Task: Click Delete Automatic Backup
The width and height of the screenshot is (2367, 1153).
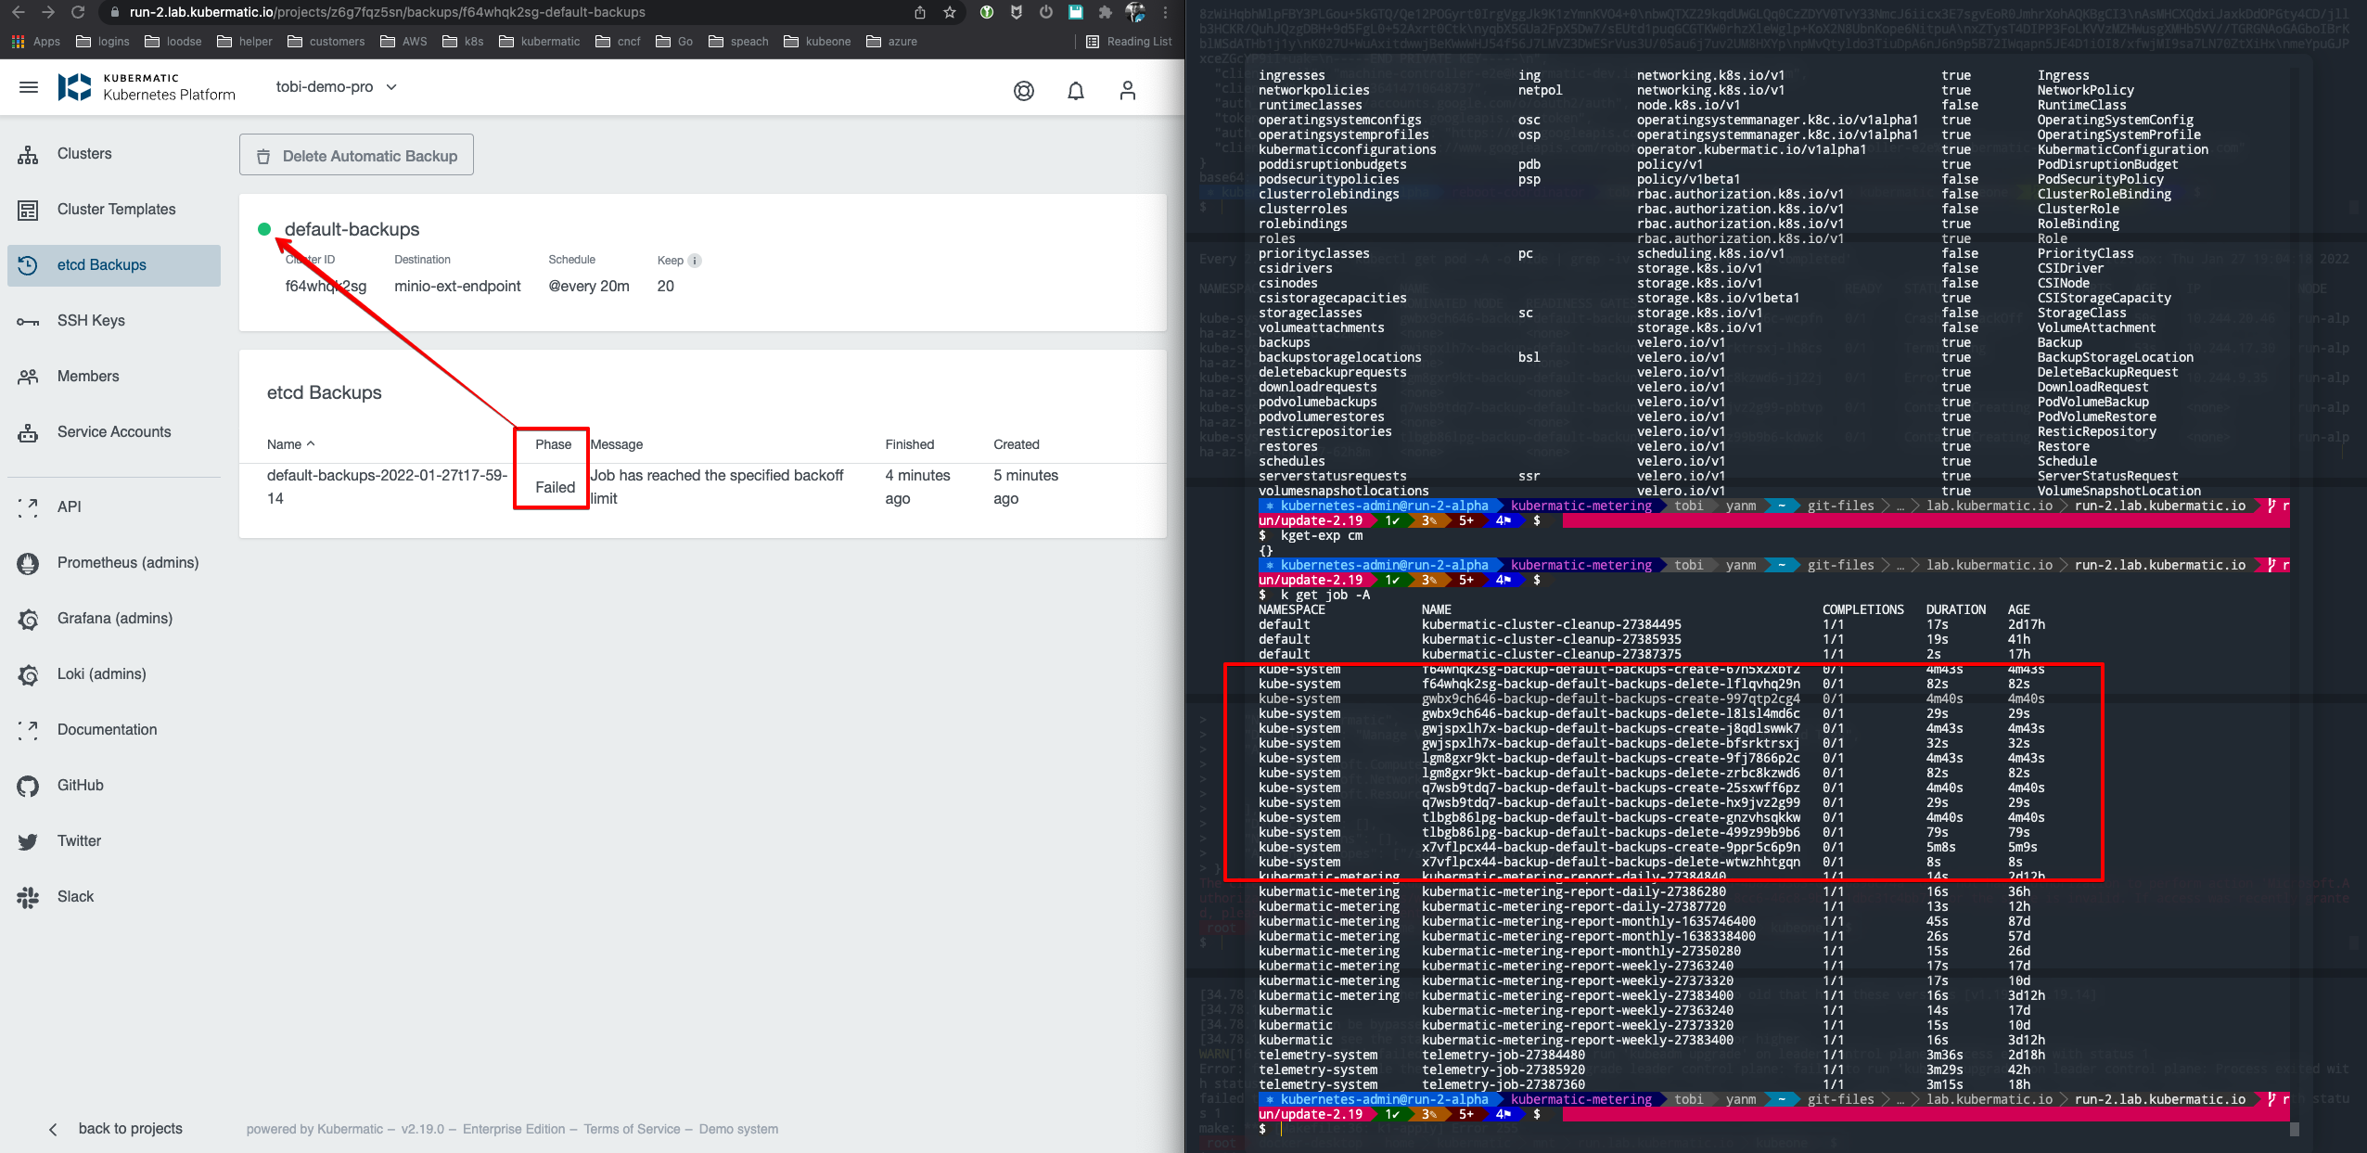Action: click(356, 155)
